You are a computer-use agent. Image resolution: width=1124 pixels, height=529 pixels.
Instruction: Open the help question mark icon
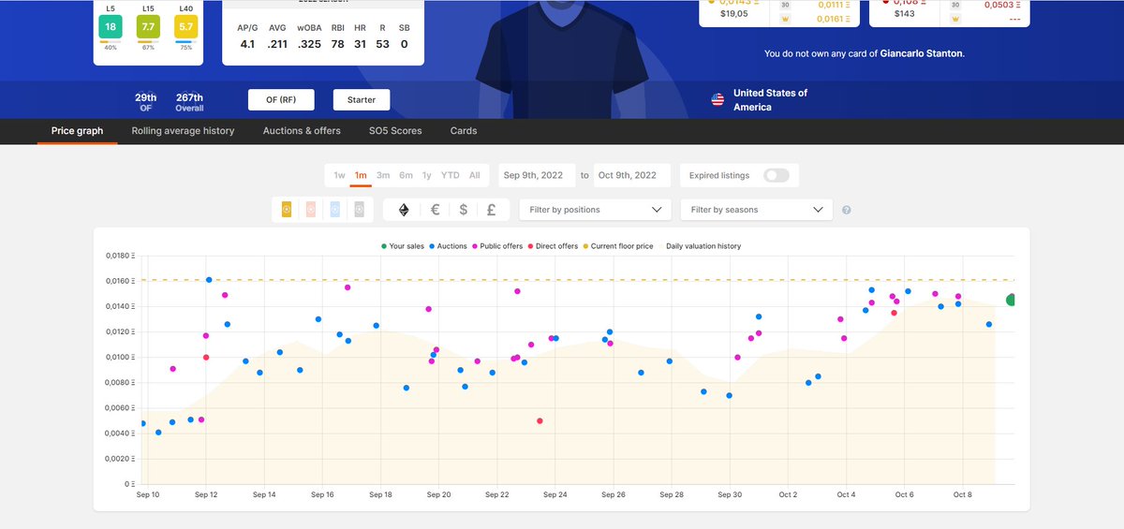[847, 210]
